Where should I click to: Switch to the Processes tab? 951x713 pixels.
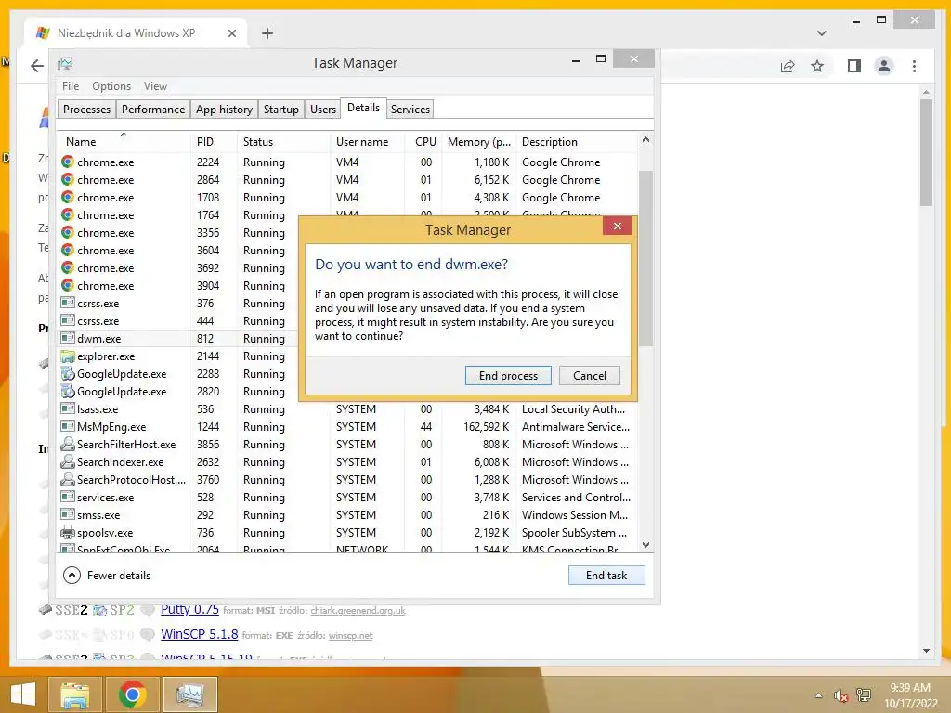(86, 110)
